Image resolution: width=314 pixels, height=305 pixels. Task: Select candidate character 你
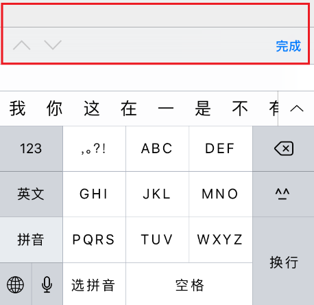(54, 109)
